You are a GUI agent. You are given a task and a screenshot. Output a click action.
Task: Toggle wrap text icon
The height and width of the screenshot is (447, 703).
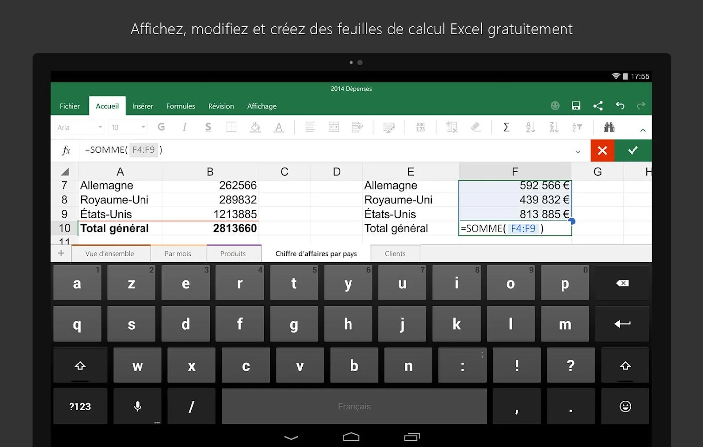click(357, 127)
